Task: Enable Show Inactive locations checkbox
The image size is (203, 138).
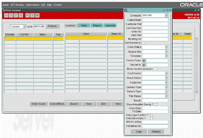Action: coord(155,69)
